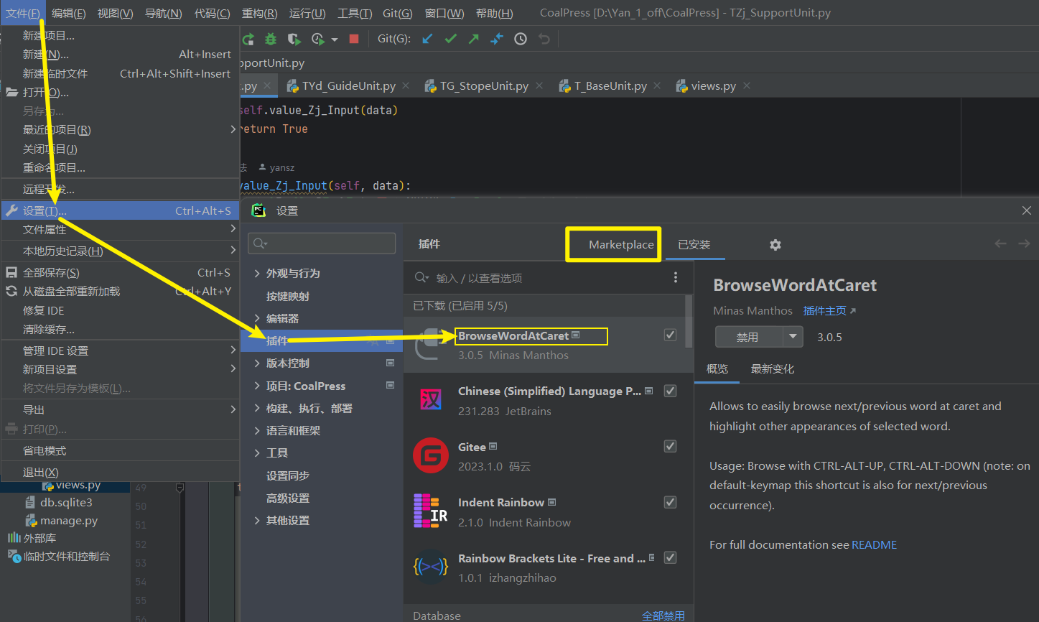1039x622 pixels.
Task: Close the TG_StopeUnit.py editor tab
Action: pos(539,85)
